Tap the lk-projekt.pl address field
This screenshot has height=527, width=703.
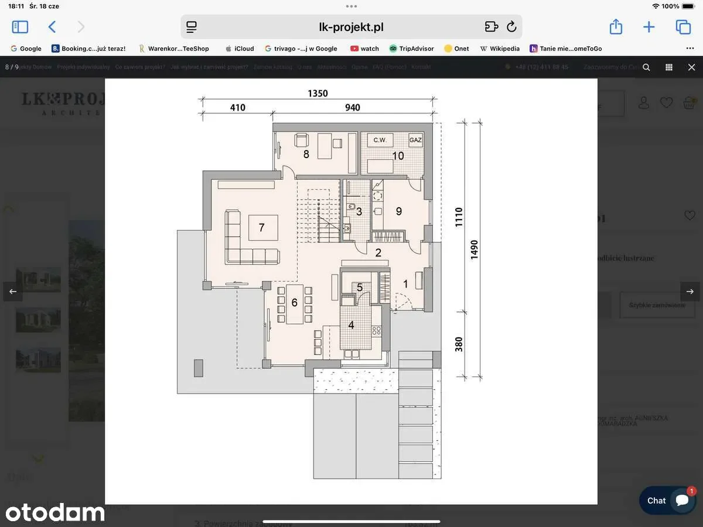pos(351,27)
